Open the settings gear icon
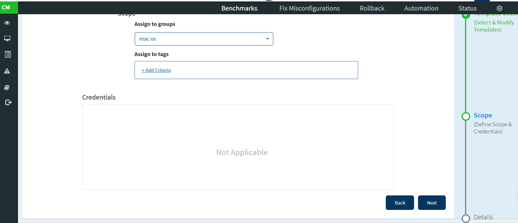Screen dimensions: 518x223 coord(499,8)
